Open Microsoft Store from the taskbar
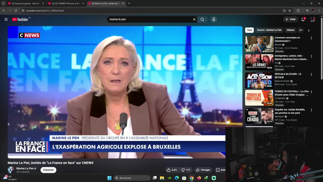The height and width of the screenshot is (182, 323). [184, 178]
